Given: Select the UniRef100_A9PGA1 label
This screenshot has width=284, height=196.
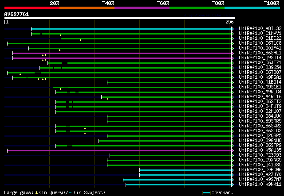Looking at the screenshot, I should (260, 77).
